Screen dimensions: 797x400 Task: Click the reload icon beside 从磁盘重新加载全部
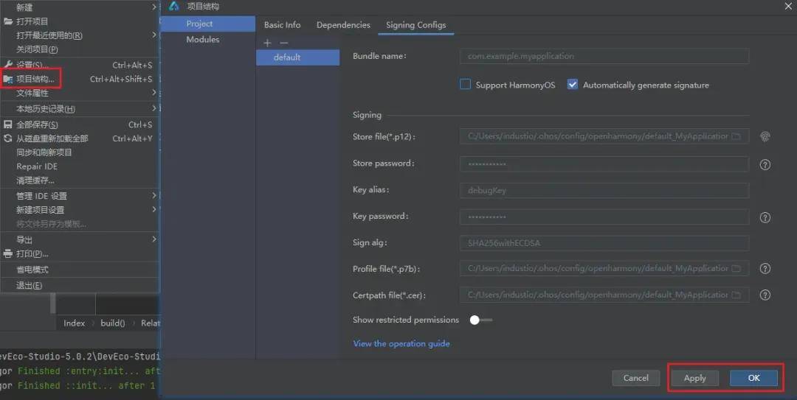pos(7,138)
